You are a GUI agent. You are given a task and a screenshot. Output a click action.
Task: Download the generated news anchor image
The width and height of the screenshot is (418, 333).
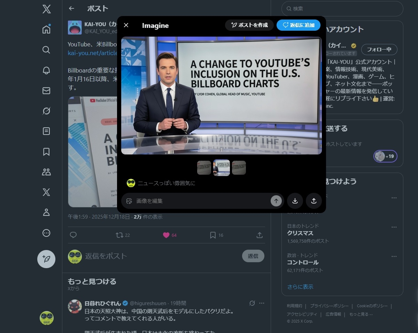295,201
